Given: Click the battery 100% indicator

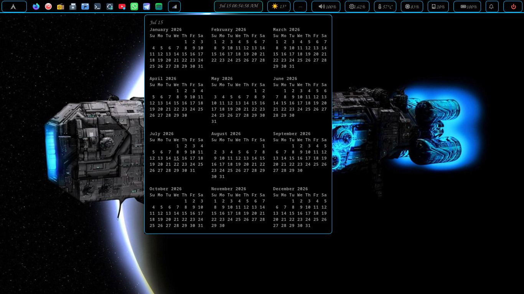Looking at the screenshot, I should pyautogui.click(x=467, y=7).
